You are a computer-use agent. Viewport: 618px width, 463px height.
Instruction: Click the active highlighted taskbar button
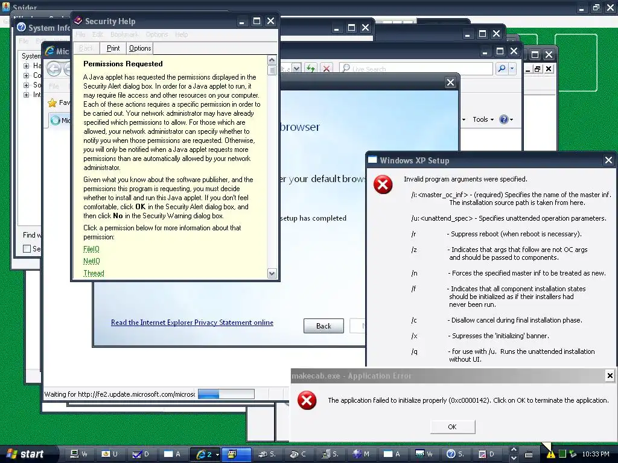pyautogui.click(x=236, y=454)
